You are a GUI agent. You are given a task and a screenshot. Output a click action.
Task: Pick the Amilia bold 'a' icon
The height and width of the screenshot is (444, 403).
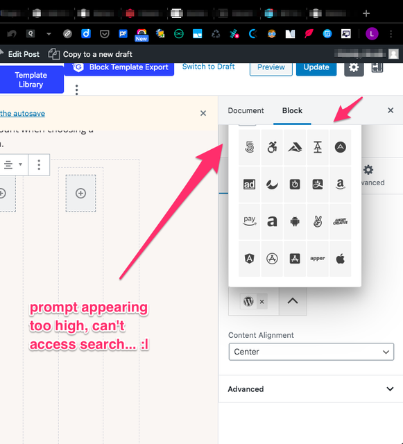[x=272, y=221]
